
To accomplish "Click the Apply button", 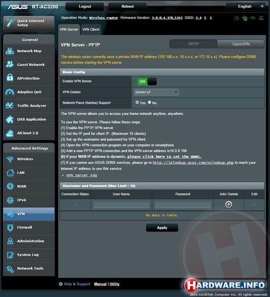I will click(162, 228).
